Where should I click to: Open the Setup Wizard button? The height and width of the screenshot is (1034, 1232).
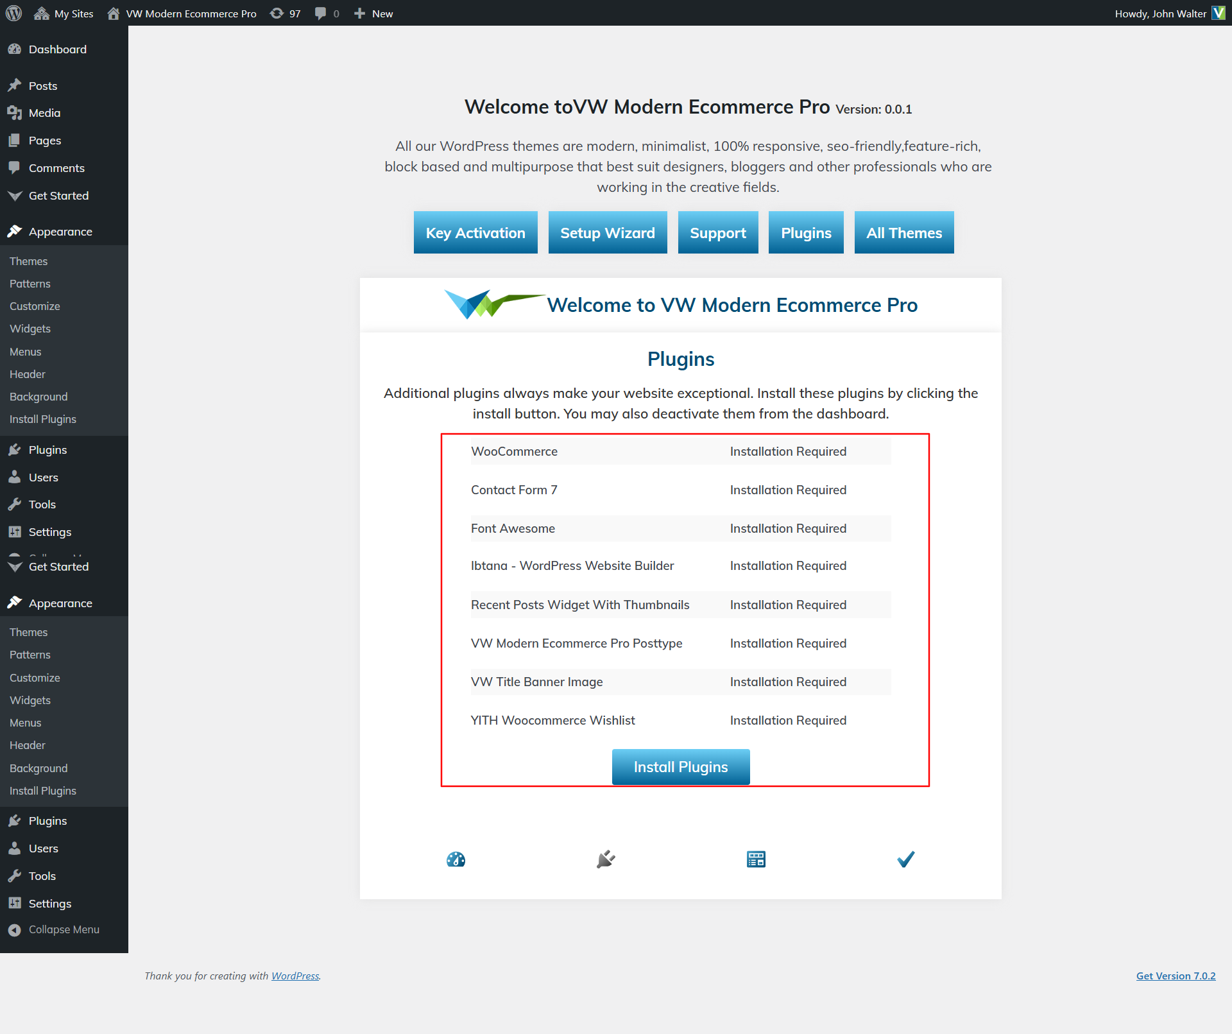(608, 232)
